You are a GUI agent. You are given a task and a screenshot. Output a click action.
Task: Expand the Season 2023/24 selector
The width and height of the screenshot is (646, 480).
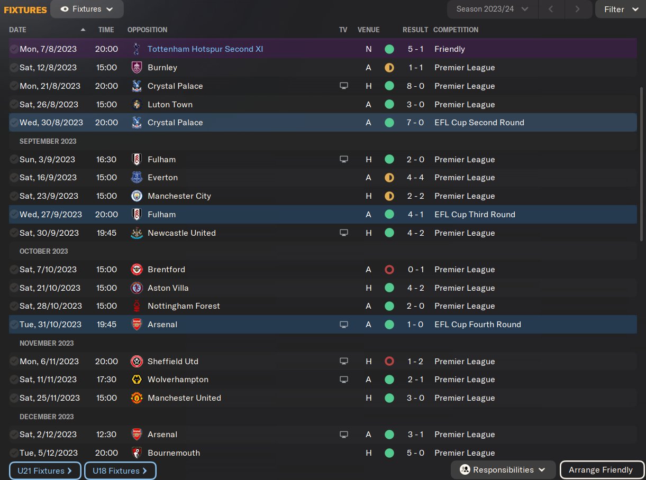tap(492, 9)
